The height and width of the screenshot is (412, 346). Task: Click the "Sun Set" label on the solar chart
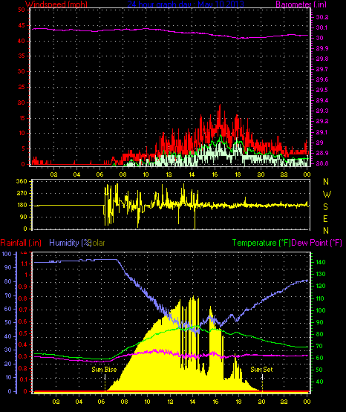(261, 370)
